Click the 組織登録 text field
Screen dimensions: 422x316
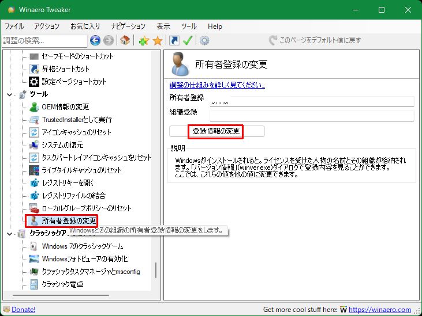click(312, 116)
